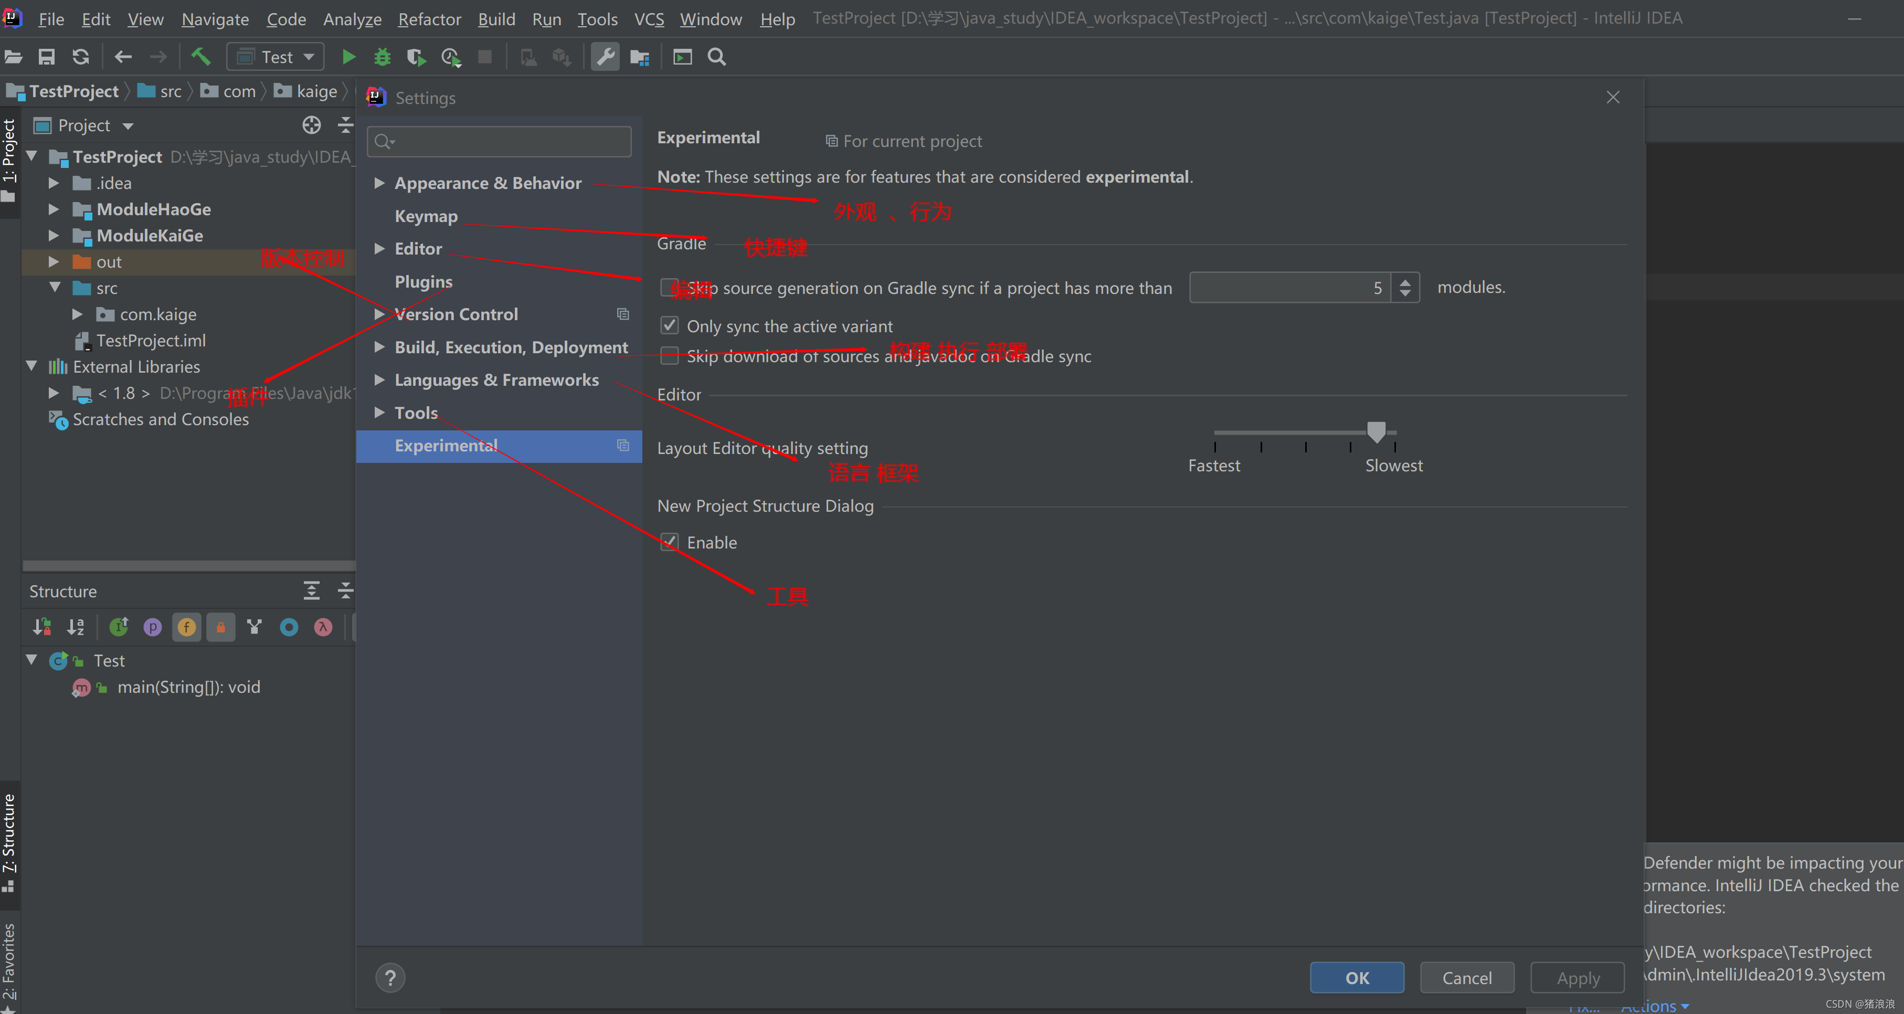Expand the Tools settings group
Screen dimensions: 1904x1014
(x=379, y=413)
